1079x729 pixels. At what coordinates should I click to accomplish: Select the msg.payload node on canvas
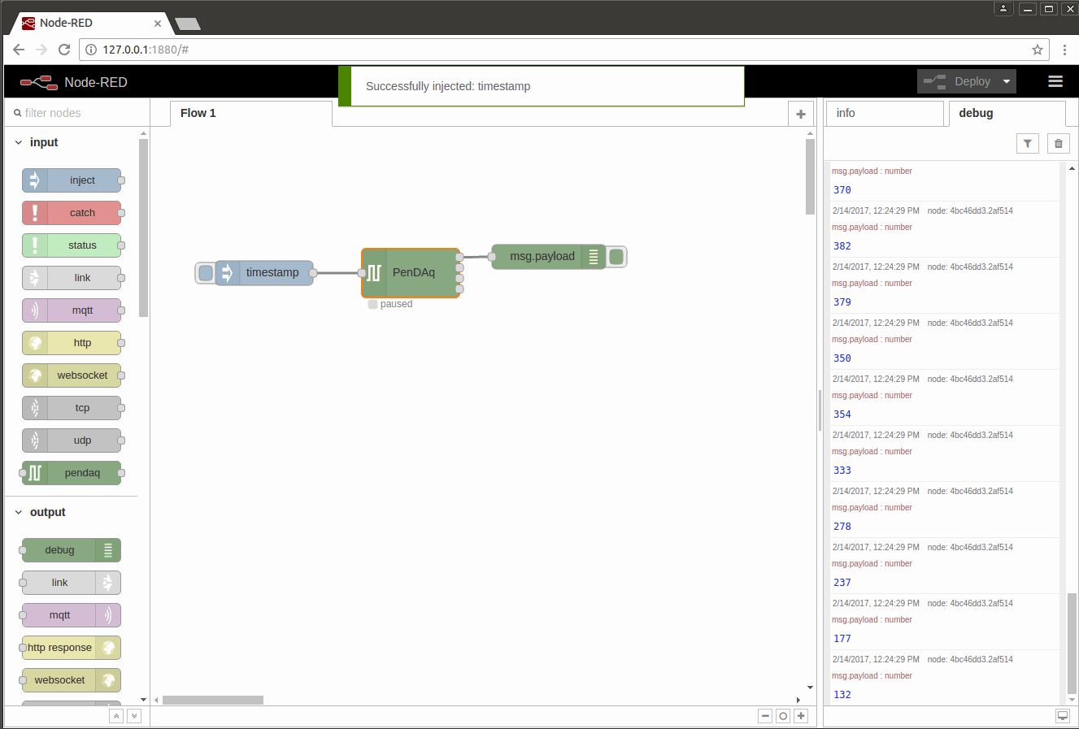point(549,257)
